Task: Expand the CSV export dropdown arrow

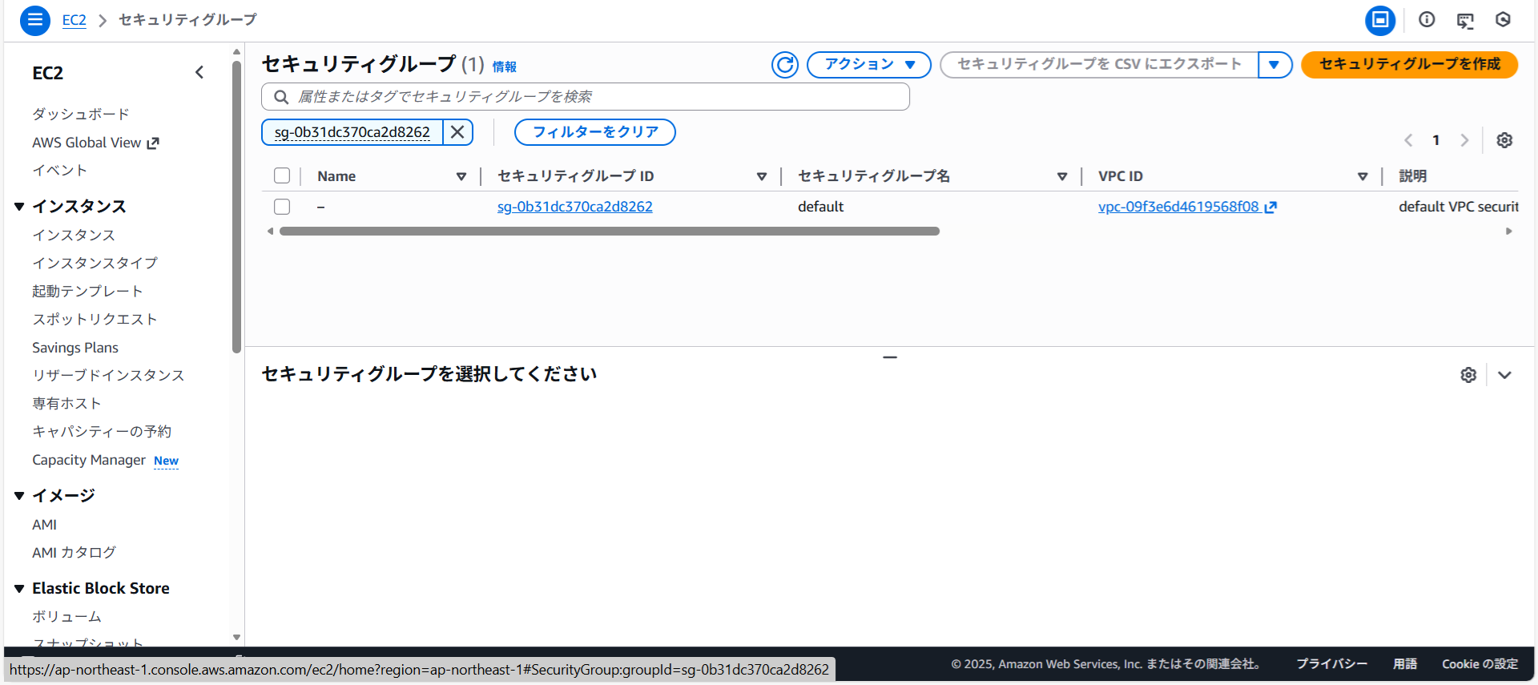Action: click(1274, 65)
